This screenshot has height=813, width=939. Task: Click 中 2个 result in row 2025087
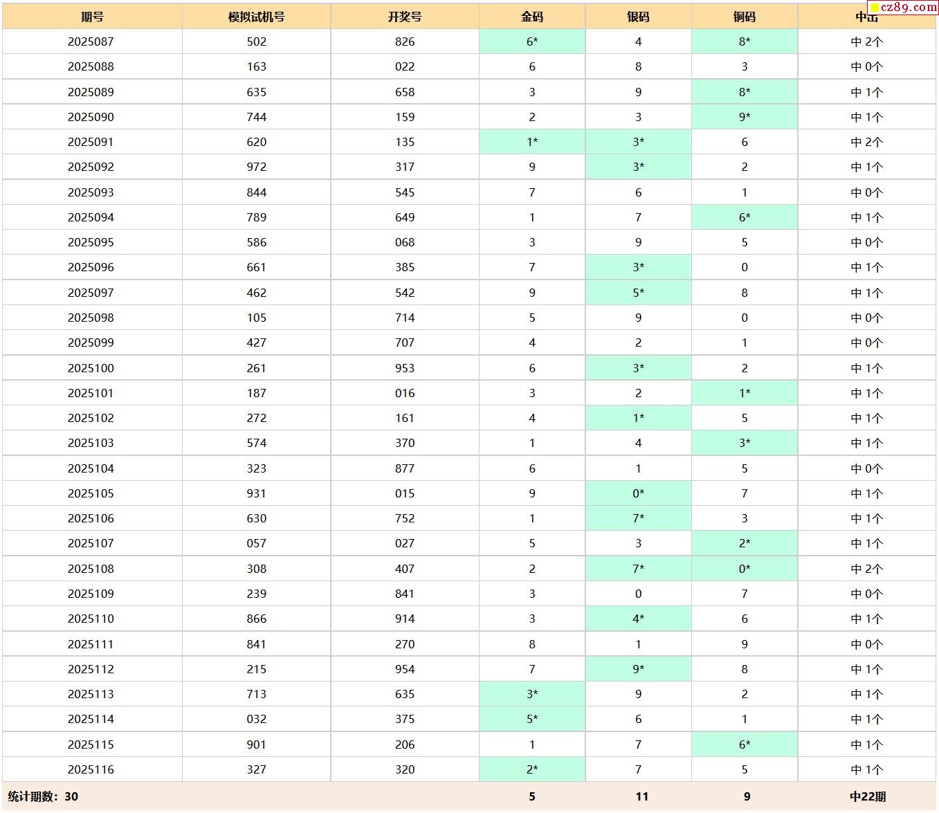867,42
